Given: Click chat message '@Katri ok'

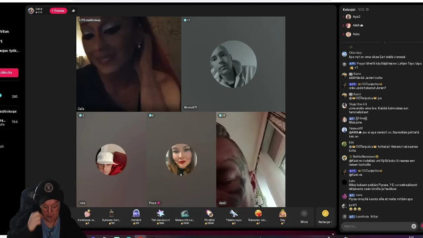Looking at the screenshot, I should 356,175.
